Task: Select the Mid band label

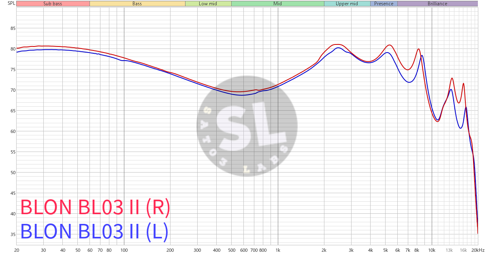Action: [x=278, y=4]
